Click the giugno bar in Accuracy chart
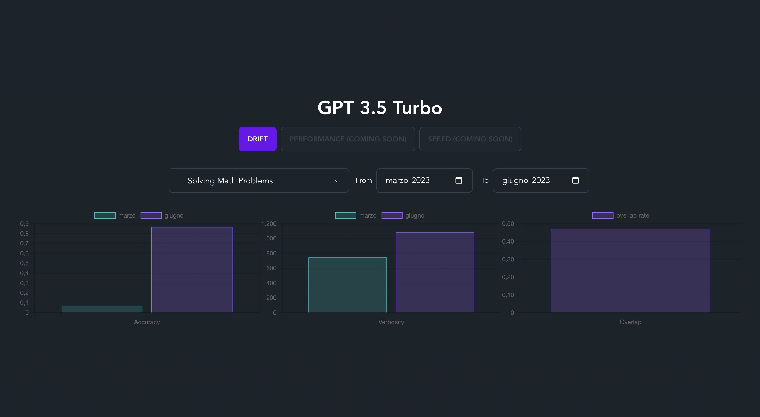 click(x=192, y=270)
